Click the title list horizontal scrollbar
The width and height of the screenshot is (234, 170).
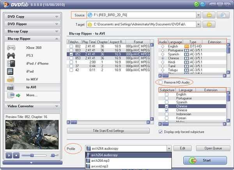pyautogui.click(x=108, y=123)
